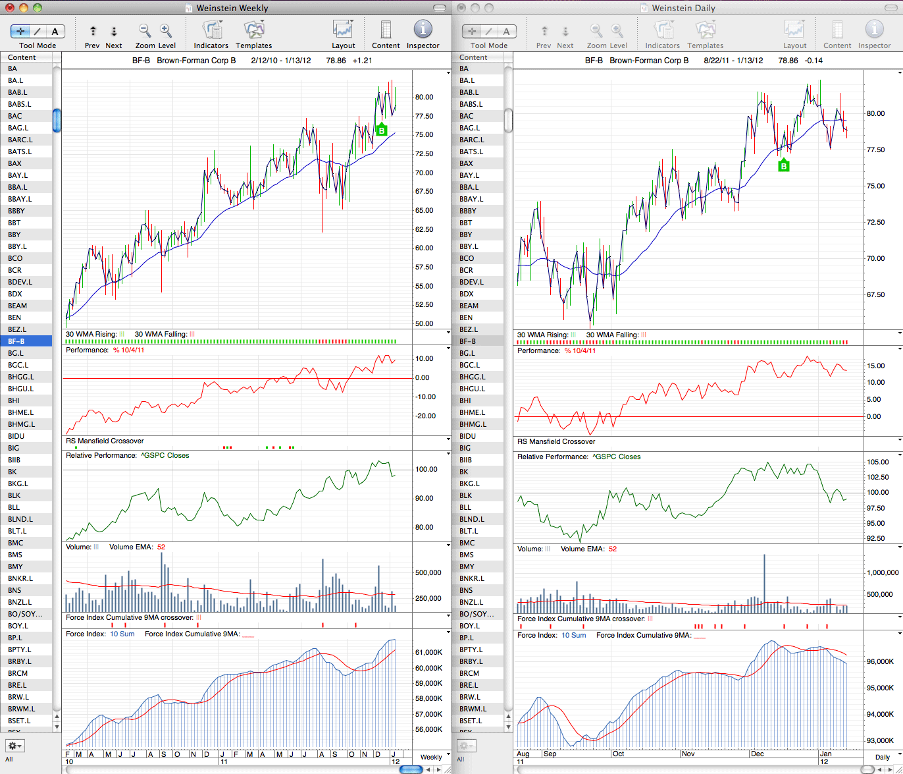903x774 pixels.
Task: Open gear action menu in Weinstein Weekly
Action: tap(14, 746)
